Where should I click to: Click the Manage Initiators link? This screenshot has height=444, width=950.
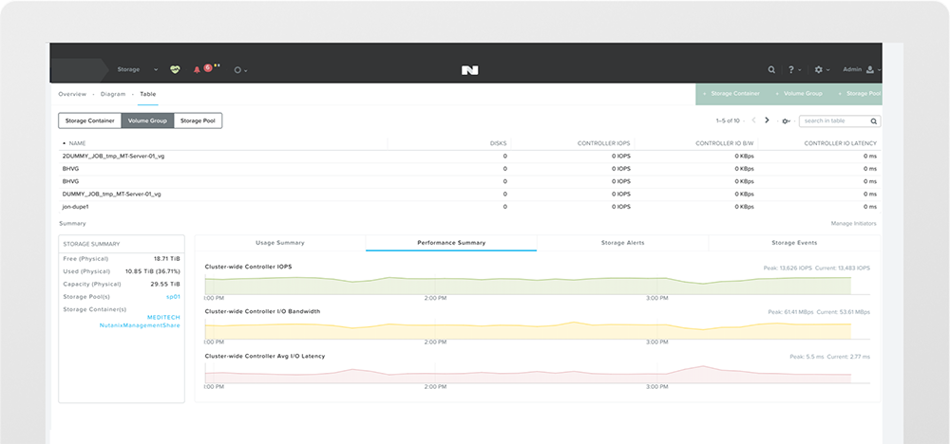[853, 224]
